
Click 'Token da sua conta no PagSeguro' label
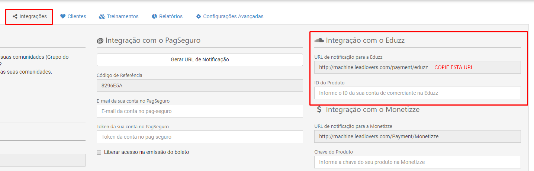(132, 126)
